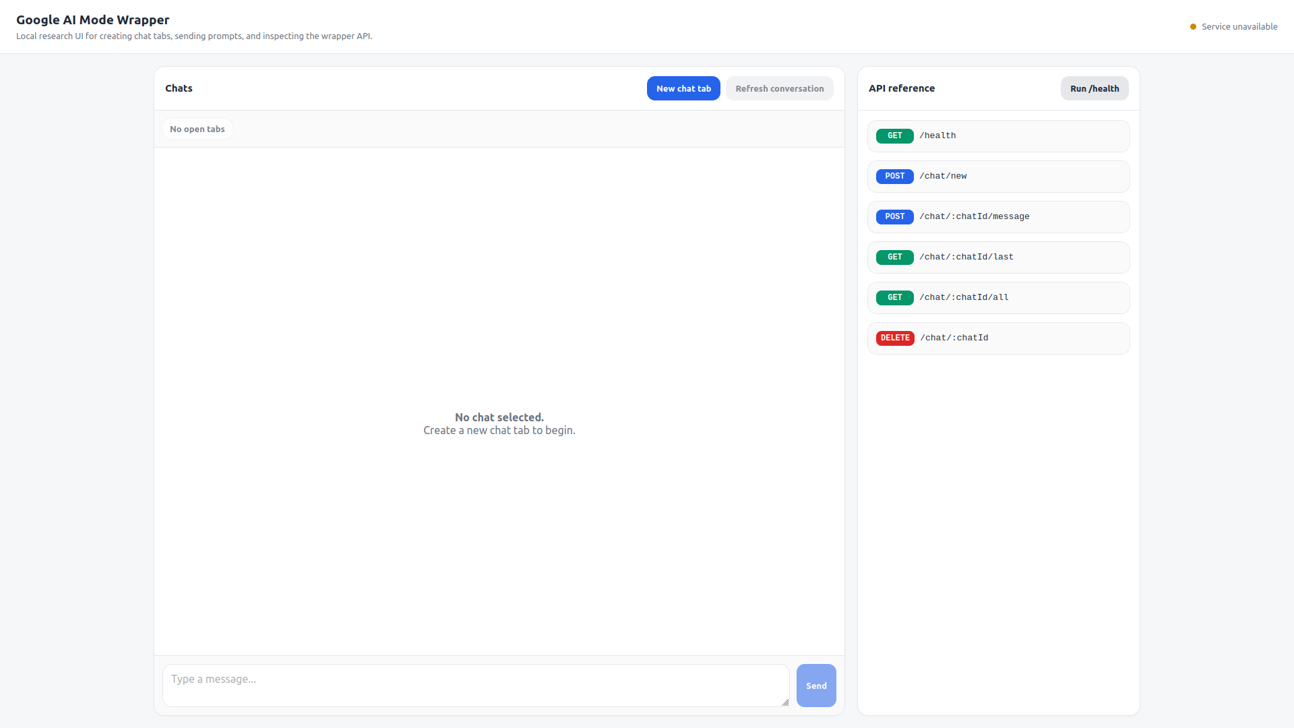1294x728 pixels.
Task: Focus the Type a message field
Action: tap(476, 686)
